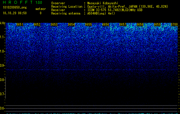Click the meteor count label

pyautogui.click(x=41, y=9)
